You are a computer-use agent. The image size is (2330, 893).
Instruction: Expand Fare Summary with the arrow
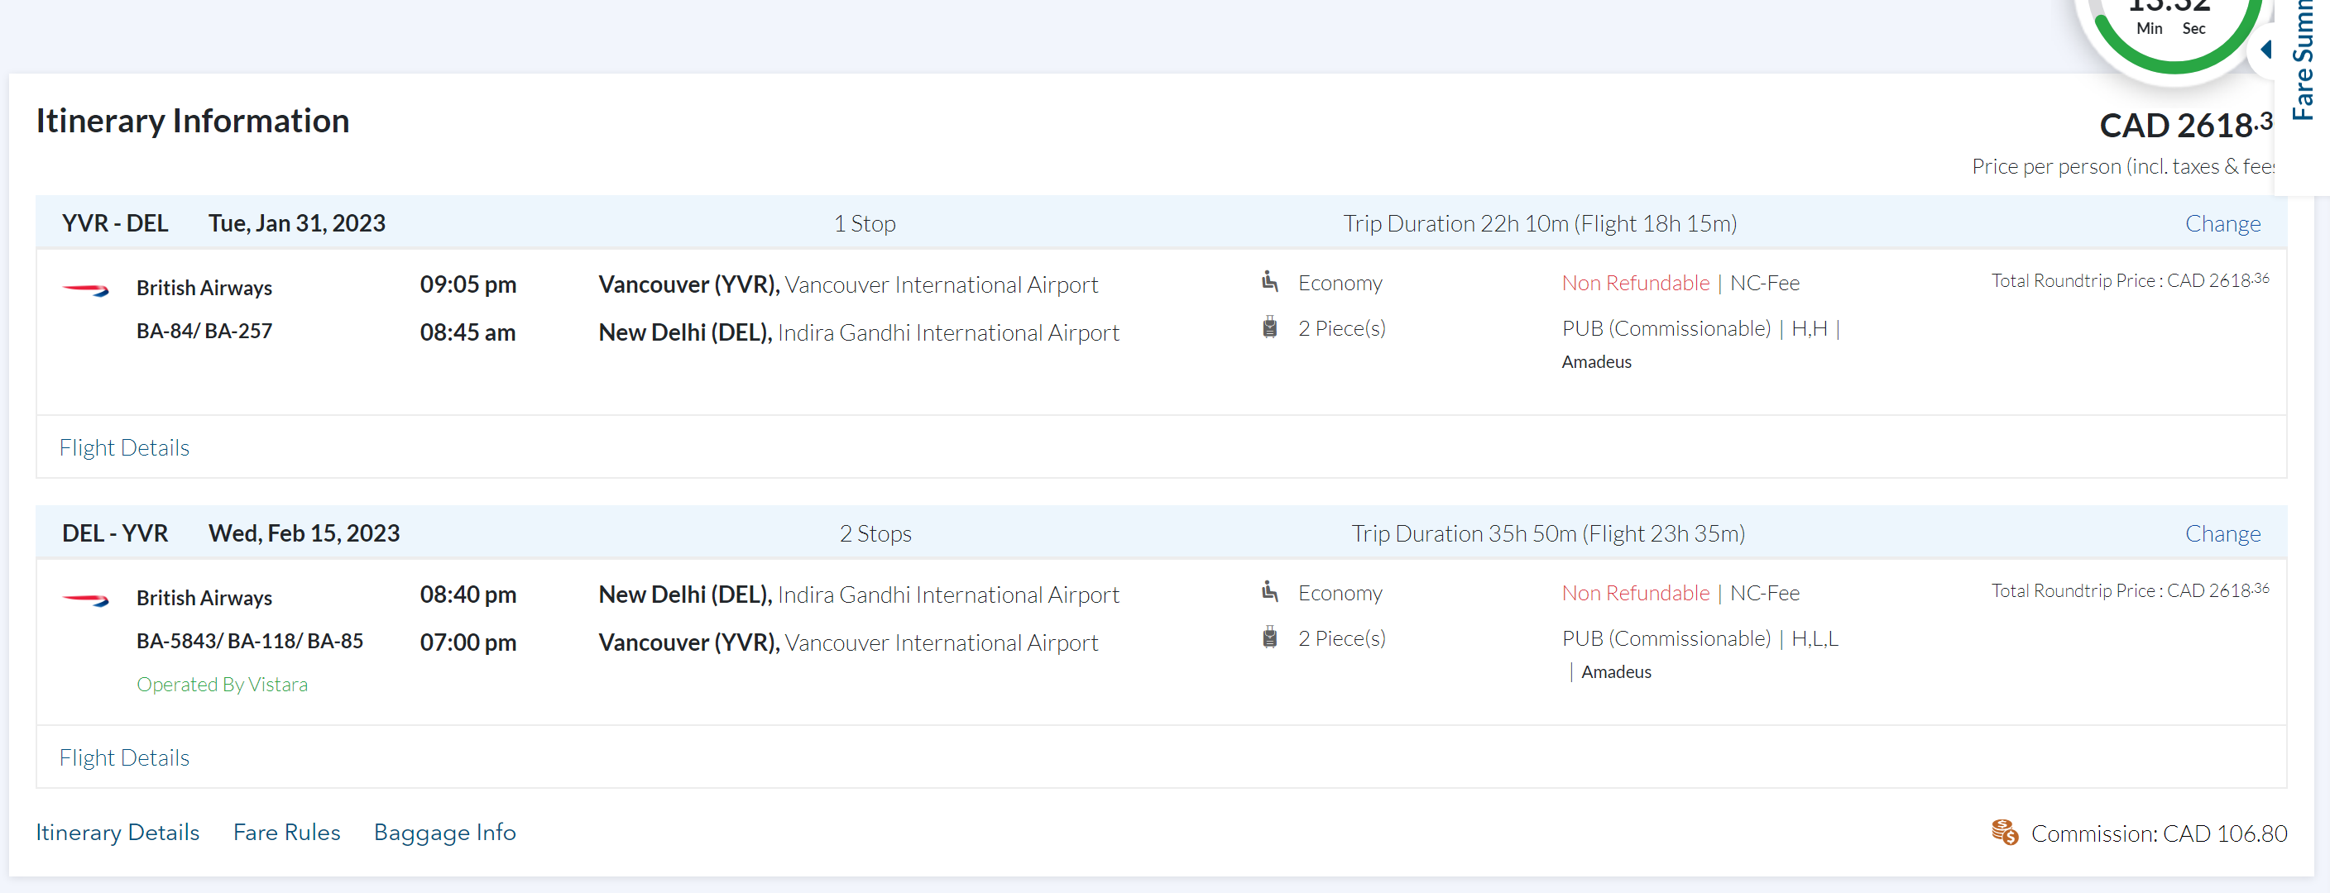coord(2266,49)
